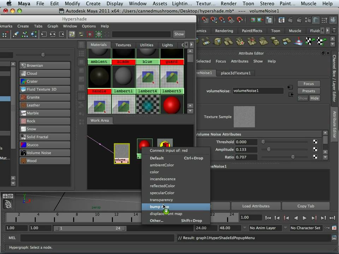Open the place3dTexture1 tab in Attribute Editor
The height and width of the screenshot is (254, 339).
pyautogui.click(x=236, y=73)
